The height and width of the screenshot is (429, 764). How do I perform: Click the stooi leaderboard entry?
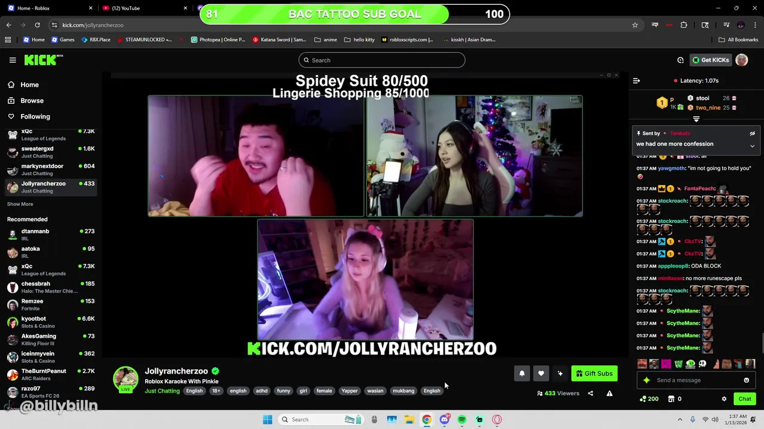(711, 98)
